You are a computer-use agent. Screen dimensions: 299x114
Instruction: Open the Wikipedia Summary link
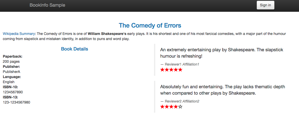click(19, 34)
